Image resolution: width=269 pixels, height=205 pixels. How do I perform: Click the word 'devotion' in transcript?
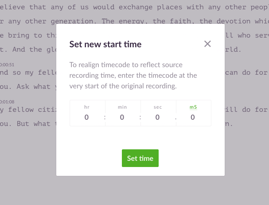tap(233, 21)
